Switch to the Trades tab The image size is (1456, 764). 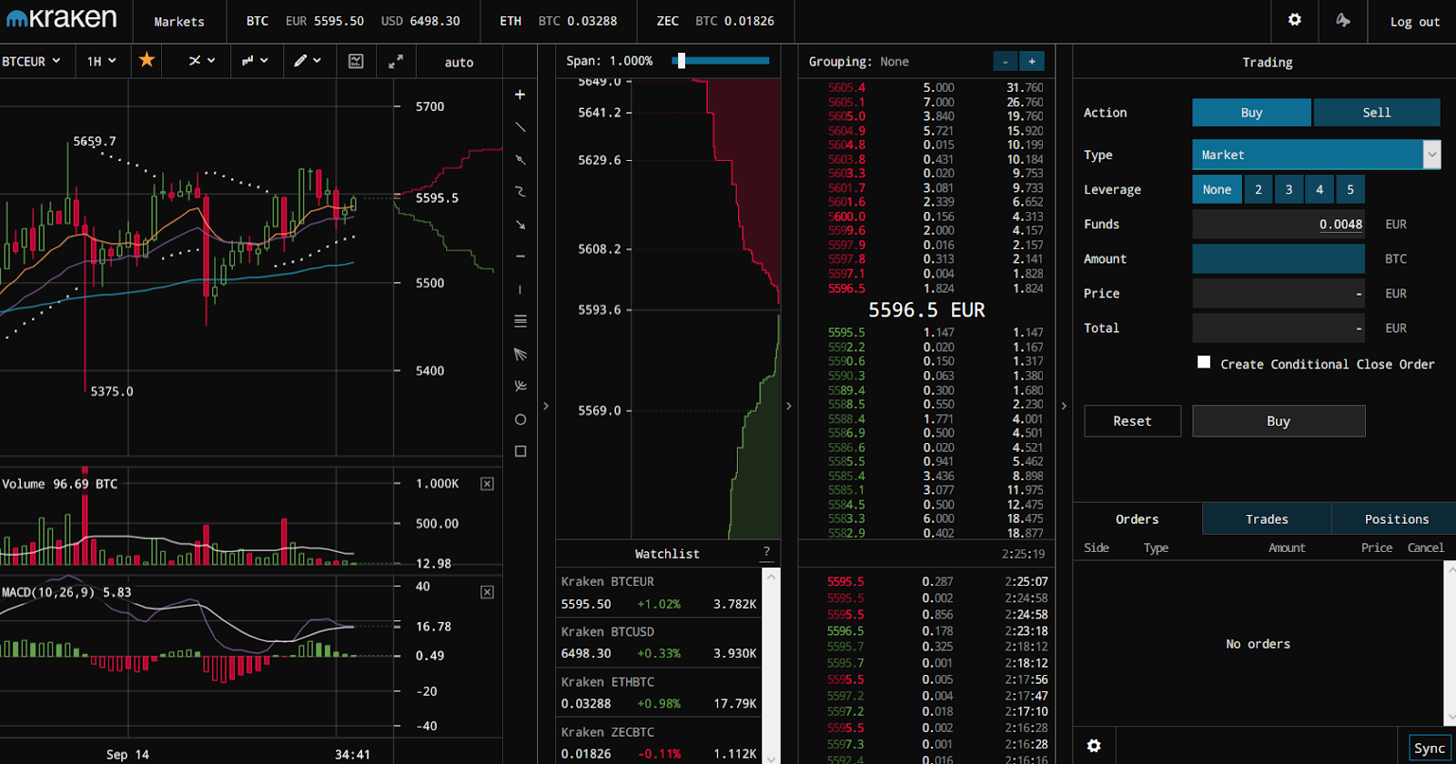1267,519
